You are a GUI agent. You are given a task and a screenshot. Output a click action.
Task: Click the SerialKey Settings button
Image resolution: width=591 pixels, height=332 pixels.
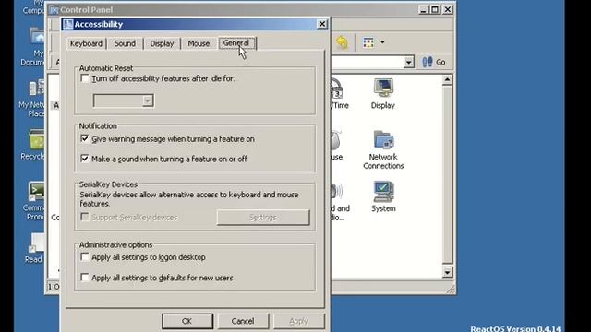click(263, 218)
